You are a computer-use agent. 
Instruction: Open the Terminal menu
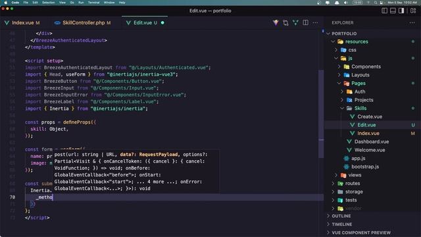pos(93,3)
